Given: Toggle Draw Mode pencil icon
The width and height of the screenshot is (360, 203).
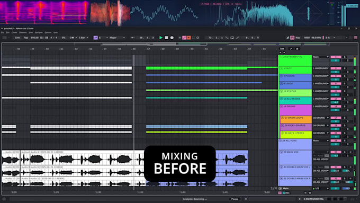Looking at the screenshot, I should coord(287,38).
